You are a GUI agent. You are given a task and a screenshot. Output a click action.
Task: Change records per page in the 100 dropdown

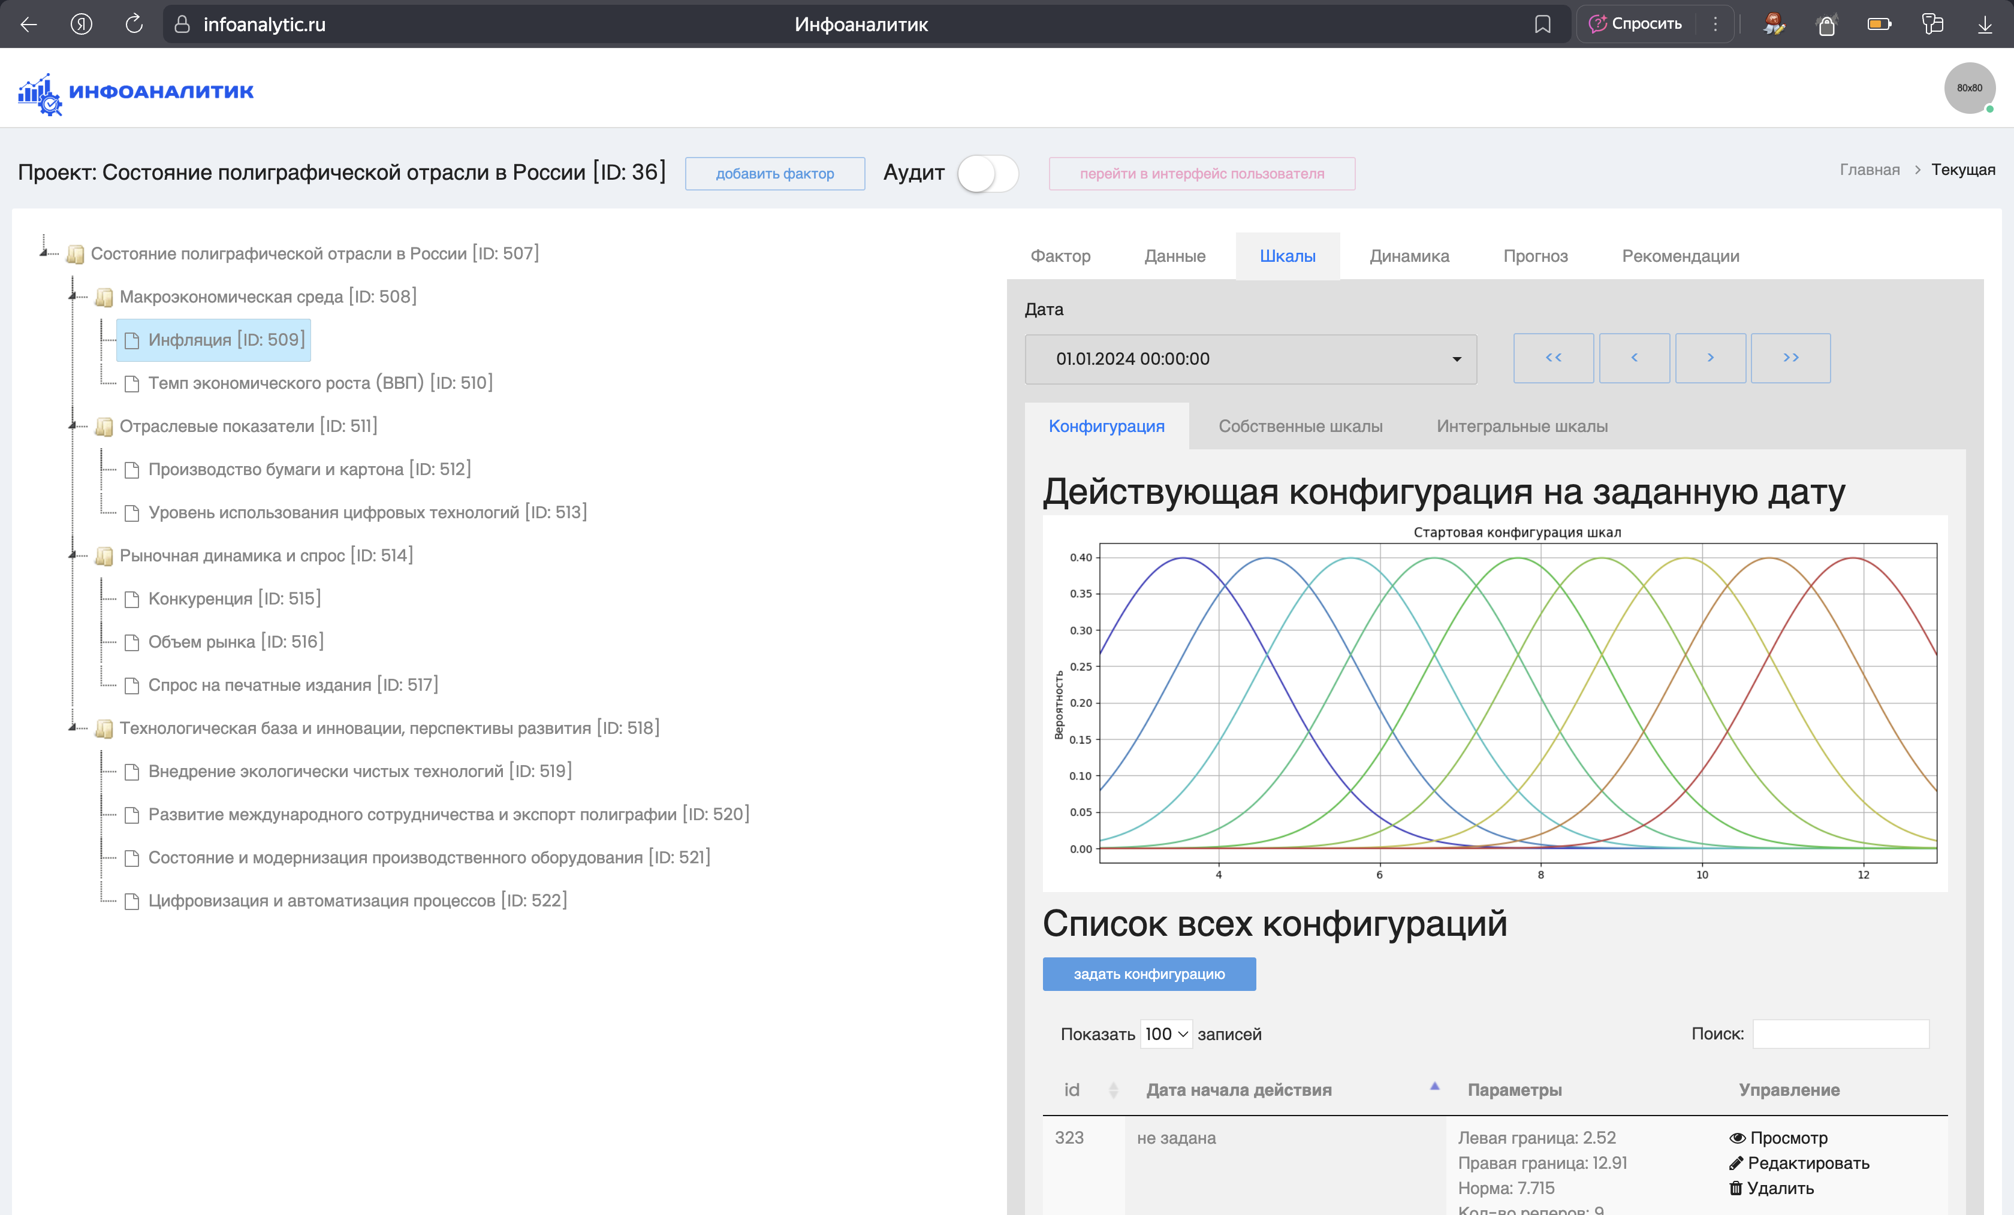[1166, 1033]
